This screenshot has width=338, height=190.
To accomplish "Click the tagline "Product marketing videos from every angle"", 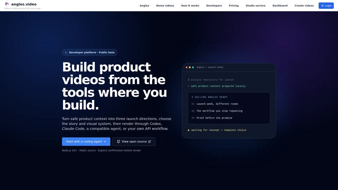I will (22, 8).
